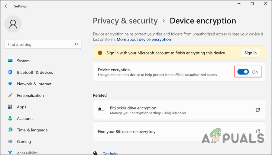Click the Network & internet Wi-Fi icon
The image size is (272, 155).
(10, 84)
